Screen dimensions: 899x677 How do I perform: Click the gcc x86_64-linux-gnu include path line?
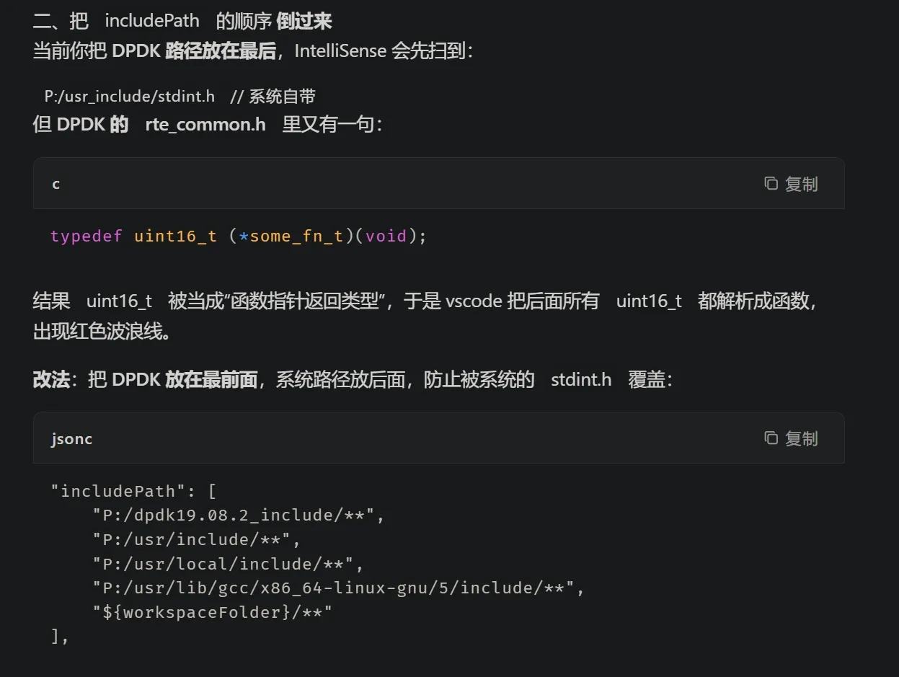click(x=338, y=588)
